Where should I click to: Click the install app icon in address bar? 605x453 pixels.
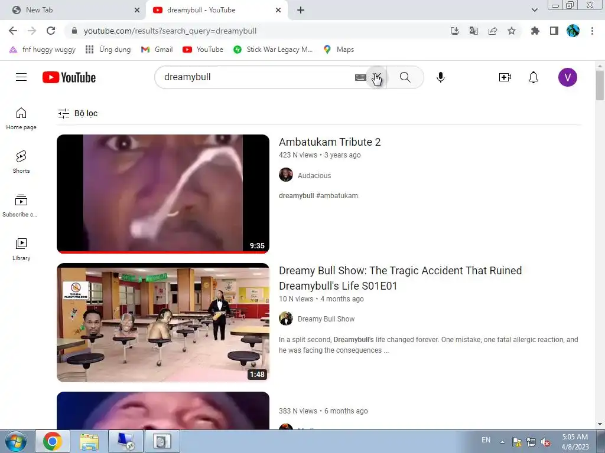[x=455, y=31]
